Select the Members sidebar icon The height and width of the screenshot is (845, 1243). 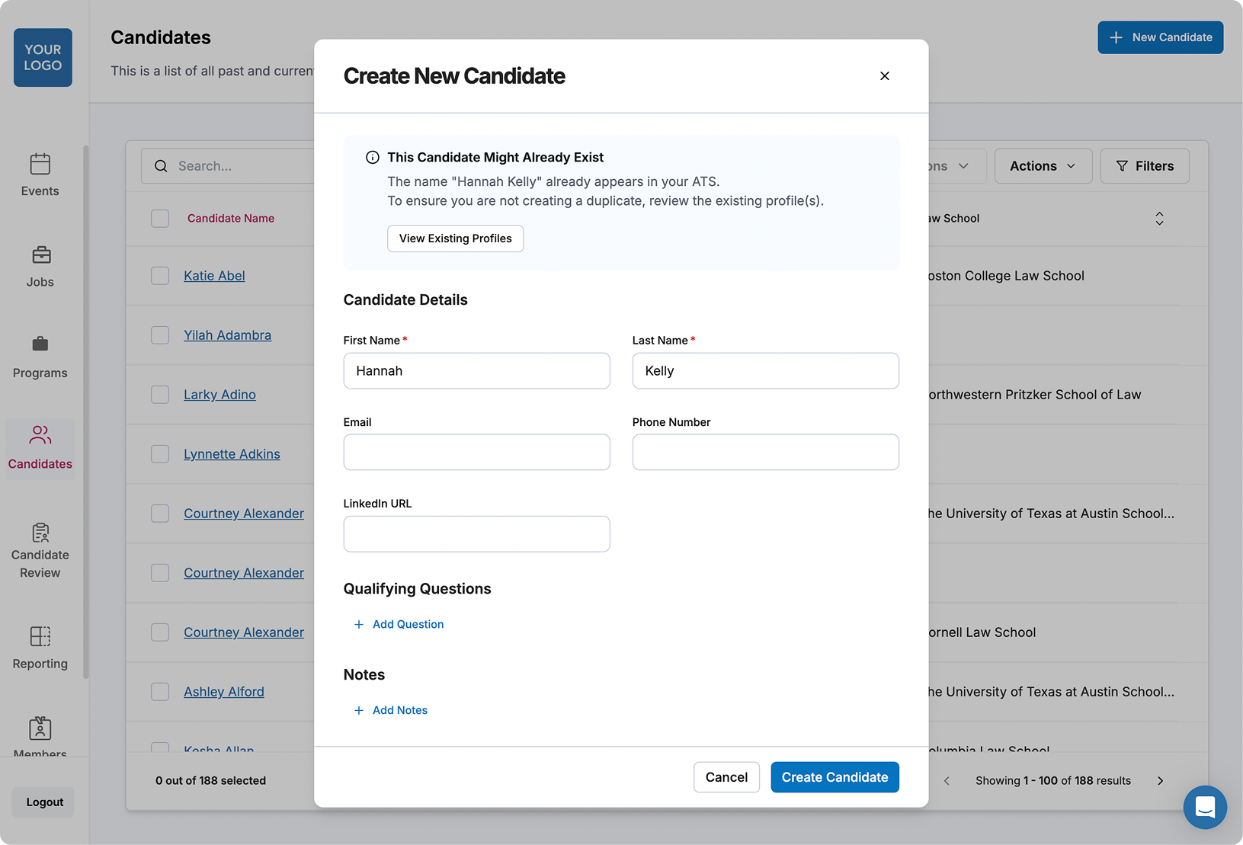pos(40,735)
